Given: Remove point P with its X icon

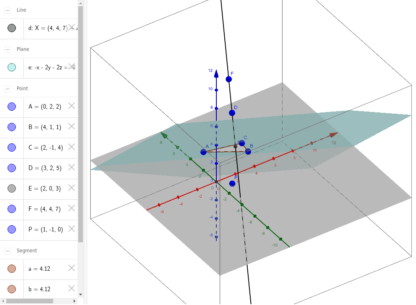Looking at the screenshot, I should [71, 229].
